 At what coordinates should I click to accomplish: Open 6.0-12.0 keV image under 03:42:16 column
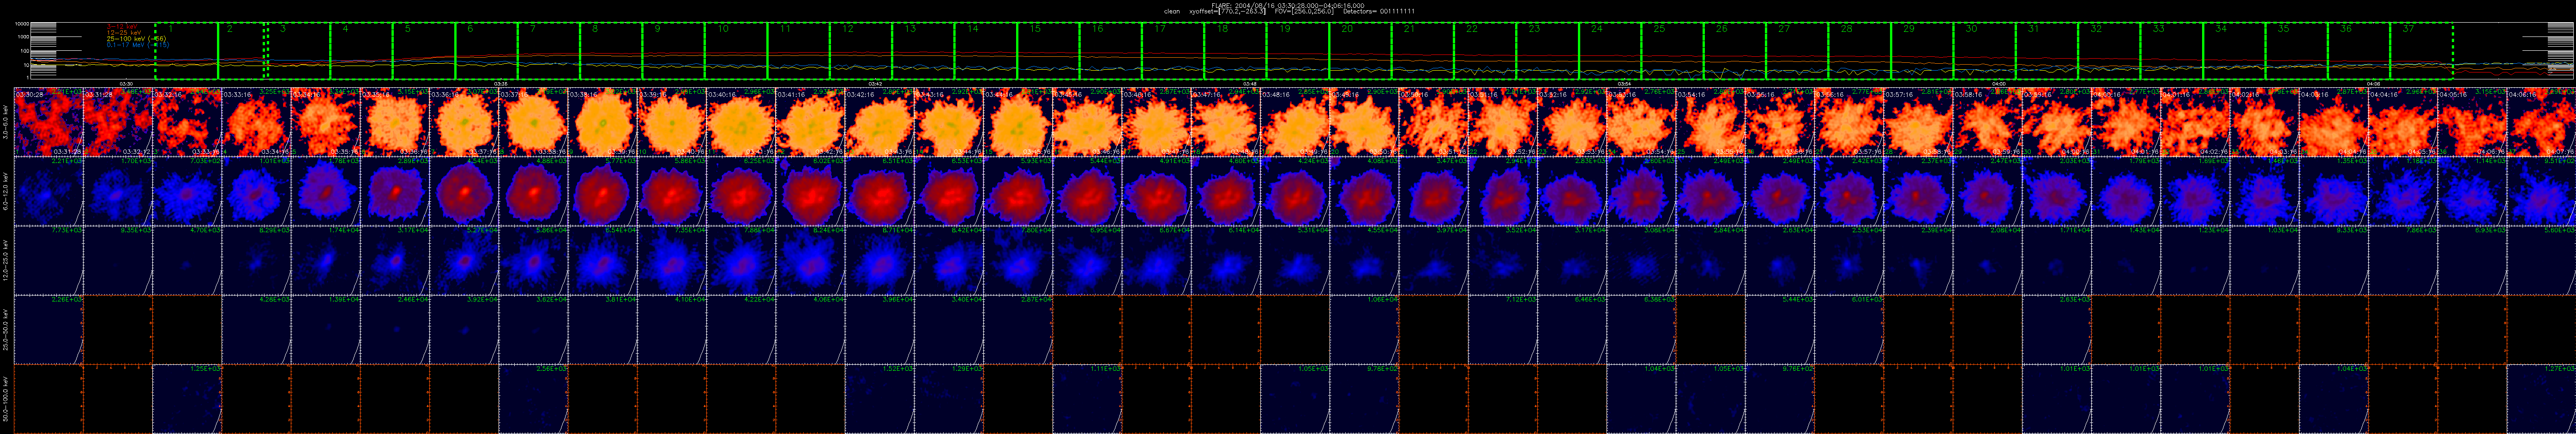click(x=880, y=191)
